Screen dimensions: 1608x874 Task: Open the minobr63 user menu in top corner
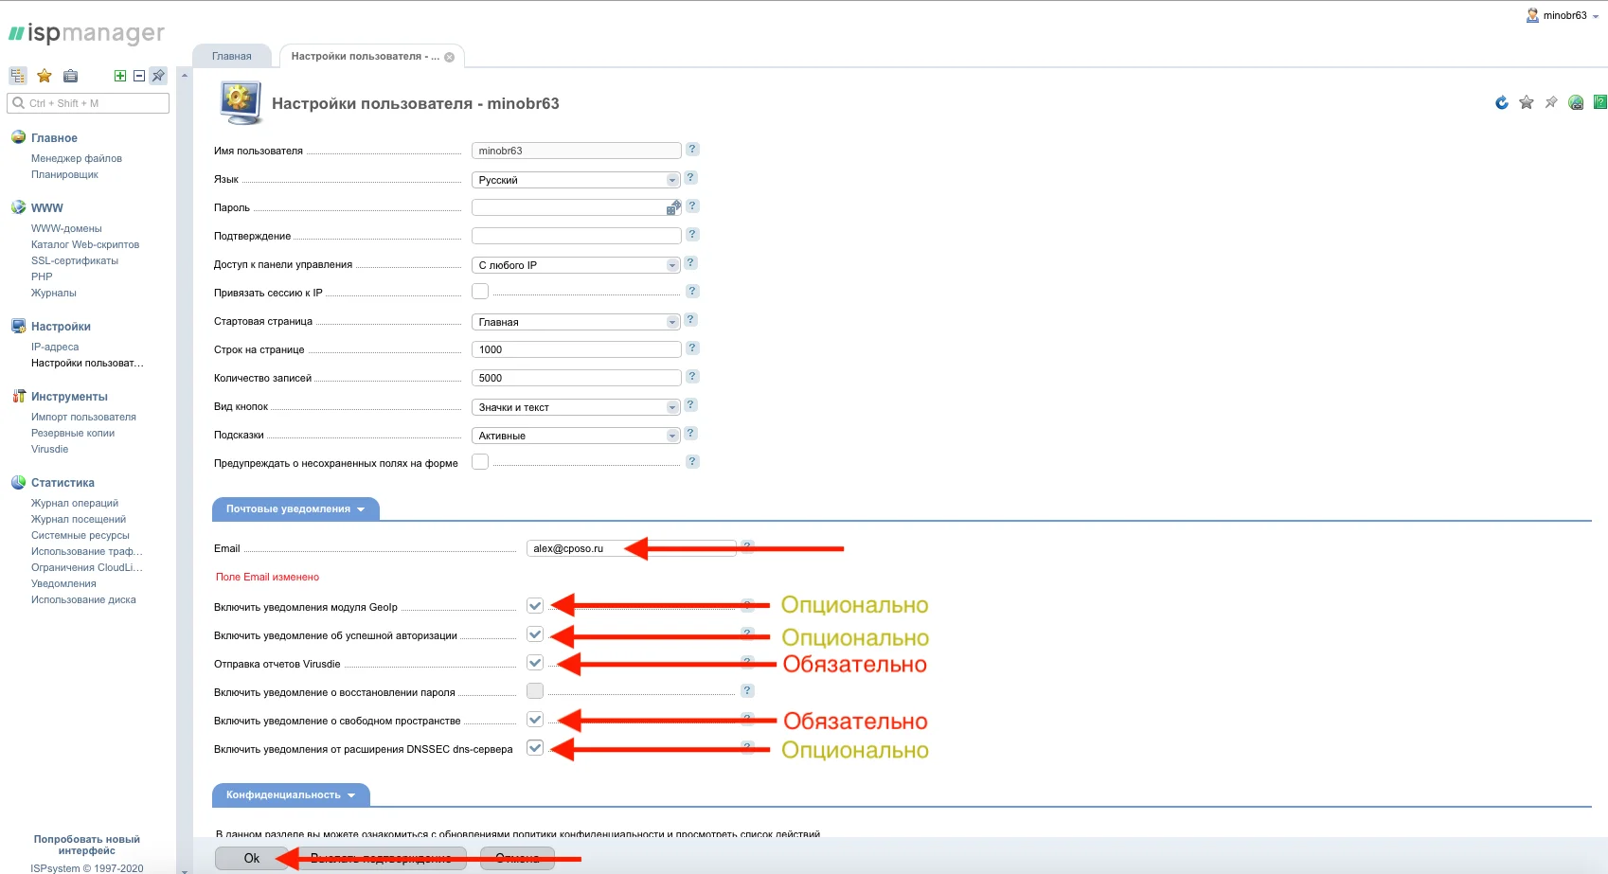click(x=1564, y=15)
